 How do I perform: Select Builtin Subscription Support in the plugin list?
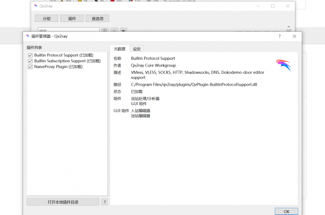tap(67, 61)
